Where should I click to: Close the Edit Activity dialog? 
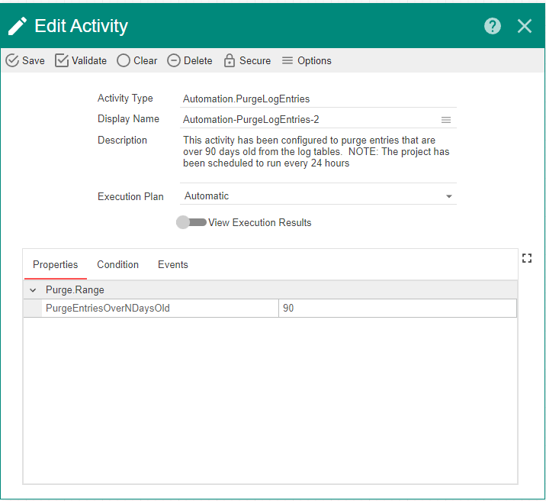point(525,26)
